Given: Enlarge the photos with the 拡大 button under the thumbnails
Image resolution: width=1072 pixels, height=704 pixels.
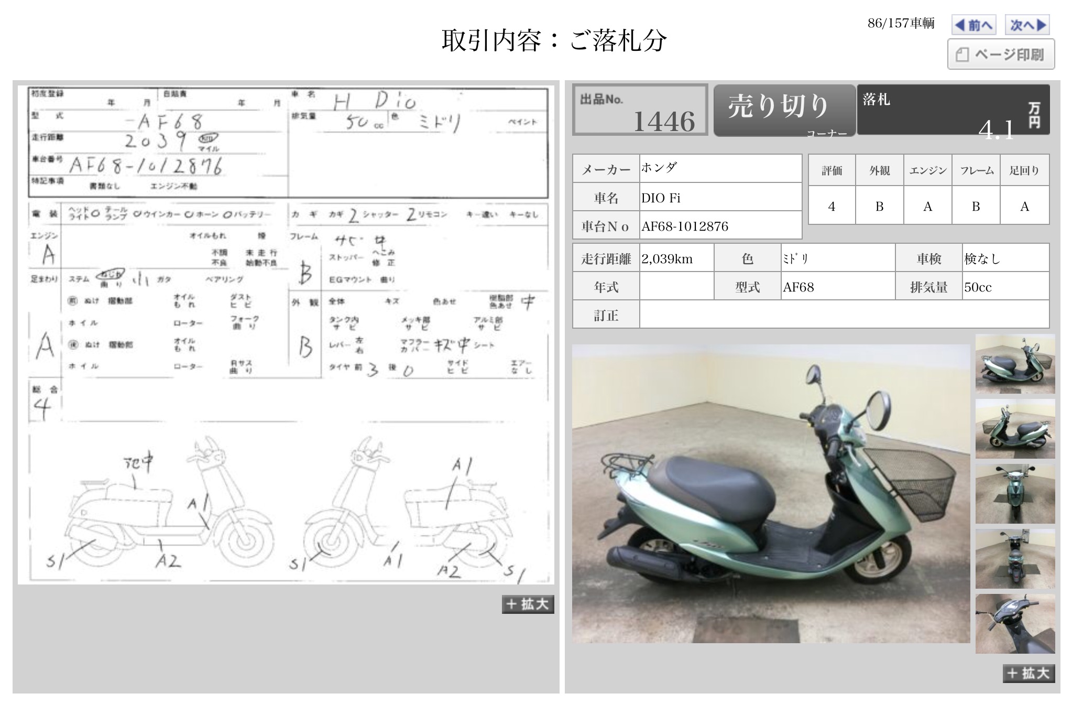Looking at the screenshot, I should 1029,673.
